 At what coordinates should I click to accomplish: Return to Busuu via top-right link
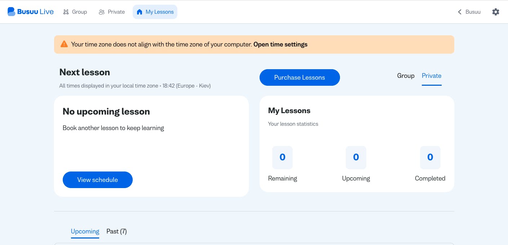pyautogui.click(x=473, y=12)
